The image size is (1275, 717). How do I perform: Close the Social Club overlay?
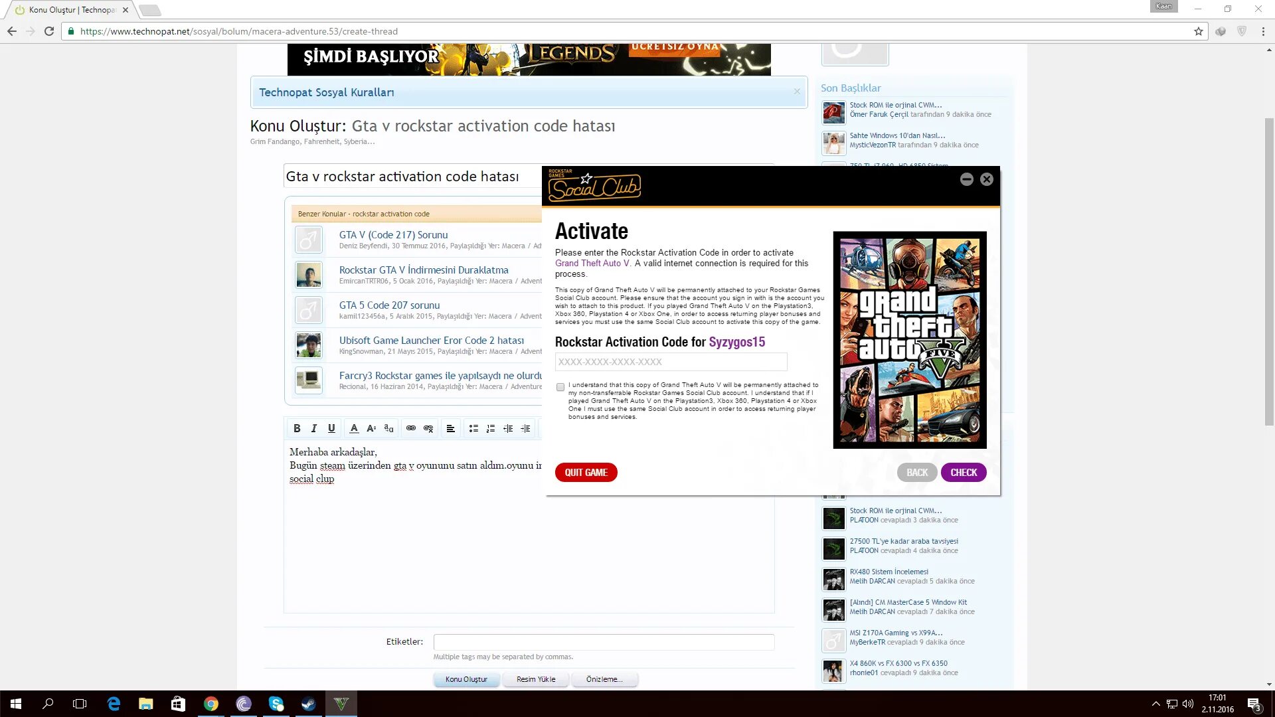(x=987, y=179)
